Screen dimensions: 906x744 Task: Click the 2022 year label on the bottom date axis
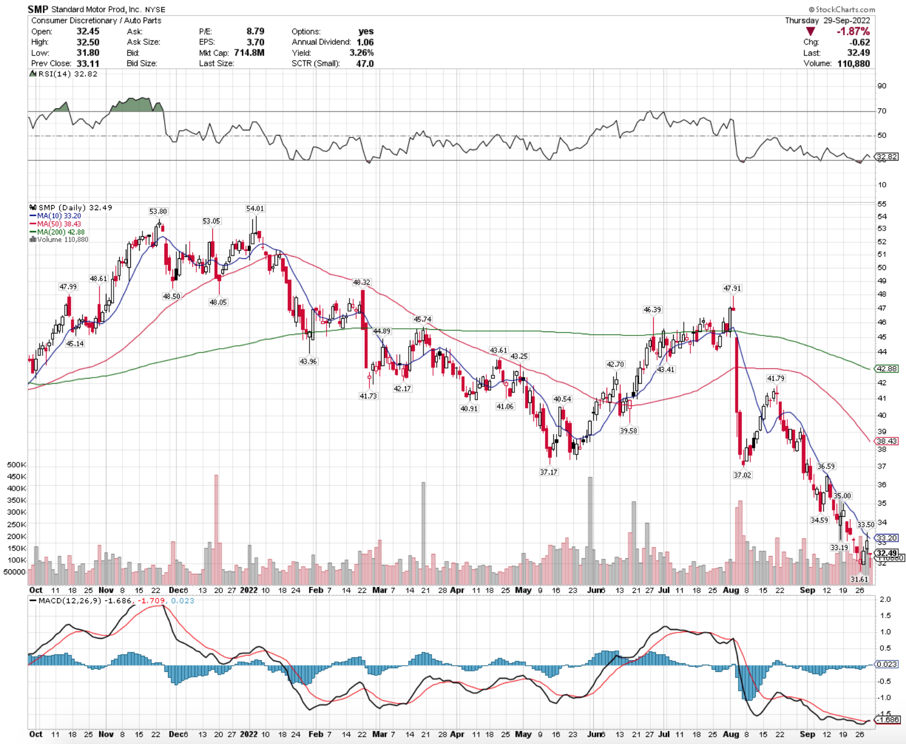[249, 733]
